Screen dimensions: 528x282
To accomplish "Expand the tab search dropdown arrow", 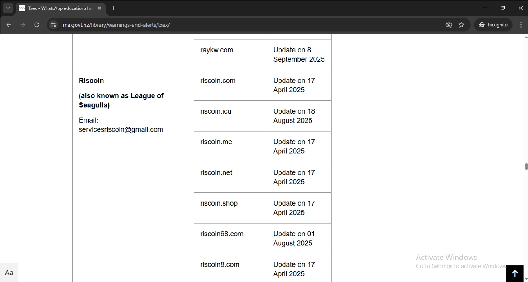I will tap(8, 8).
